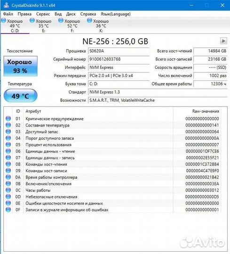Click rotation rate value ---- (SSD)

click(x=210, y=67)
